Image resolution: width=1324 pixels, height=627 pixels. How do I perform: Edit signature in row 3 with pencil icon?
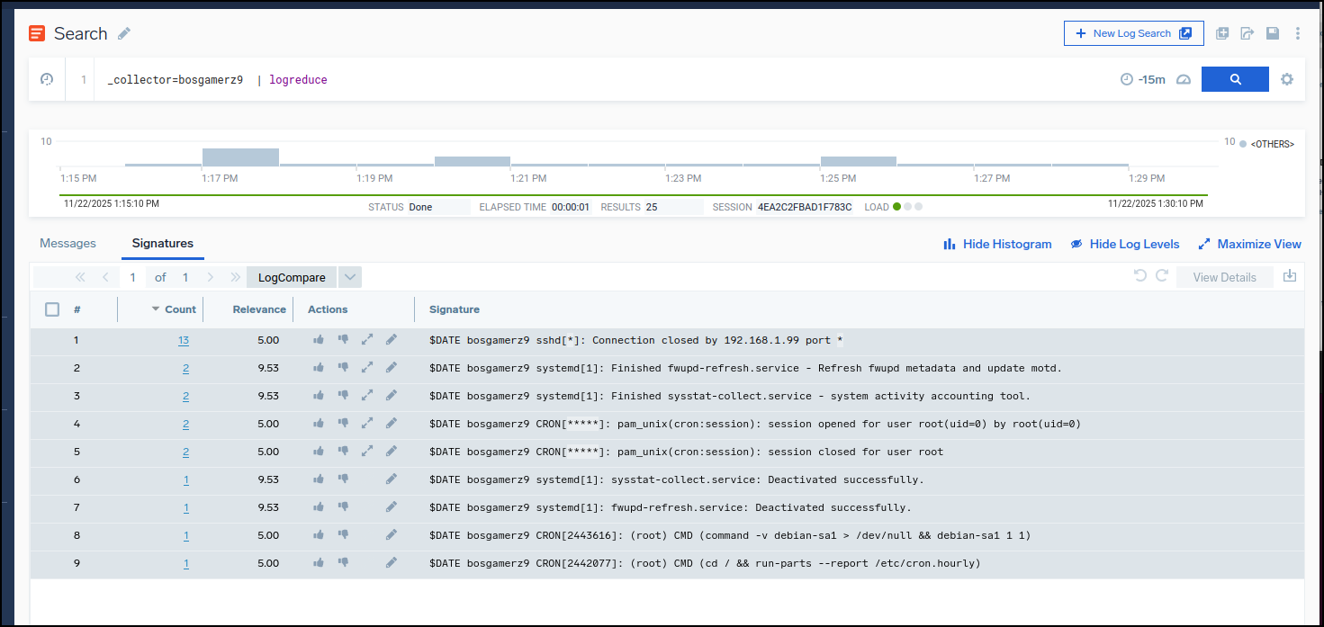click(x=392, y=396)
